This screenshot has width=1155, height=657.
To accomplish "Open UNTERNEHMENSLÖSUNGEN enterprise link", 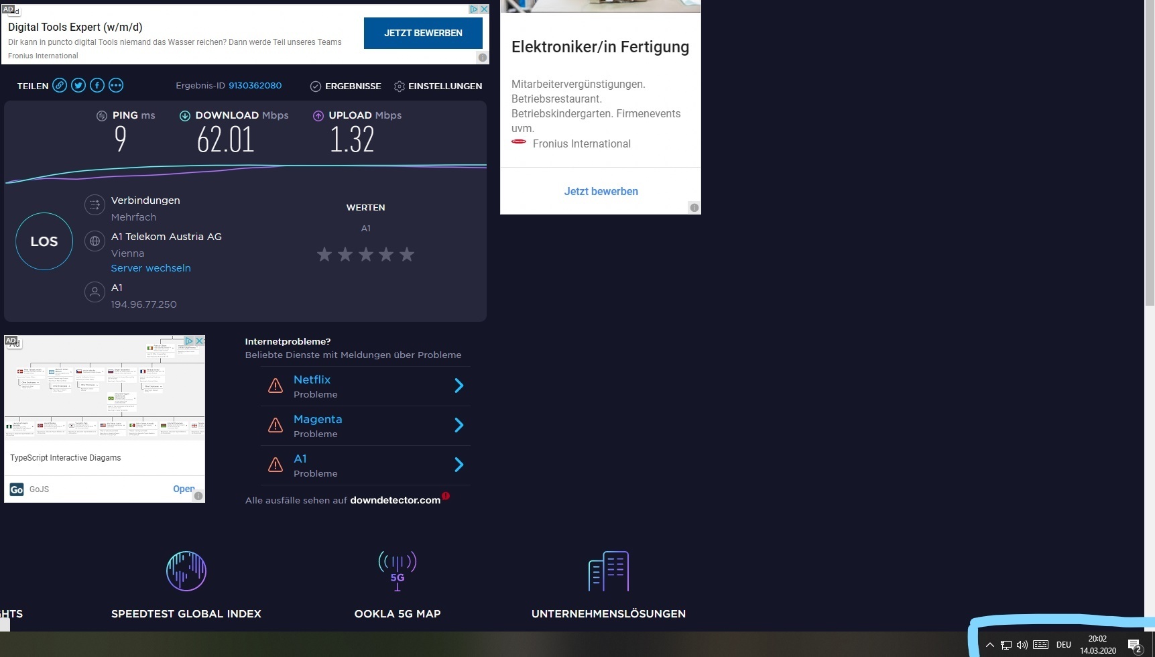I will click(x=609, y=613).
